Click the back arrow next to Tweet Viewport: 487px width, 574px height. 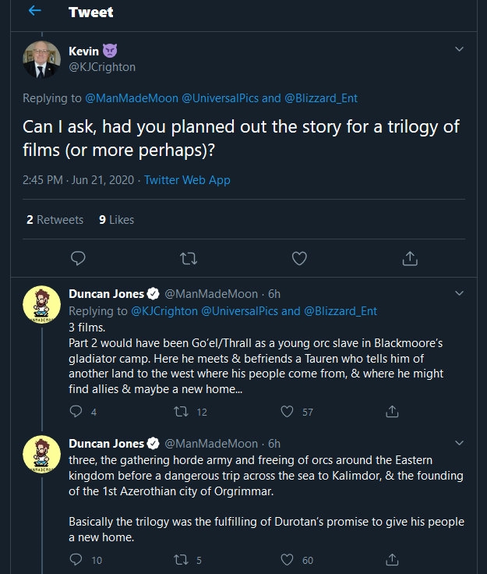pyautogui.click(x=34, y=12)
